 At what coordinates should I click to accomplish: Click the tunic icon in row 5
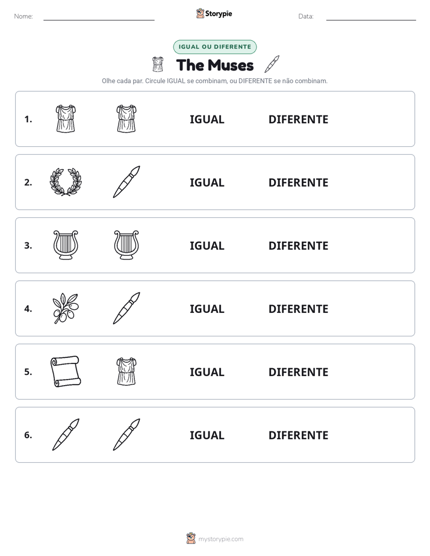[x=126, y=372]
